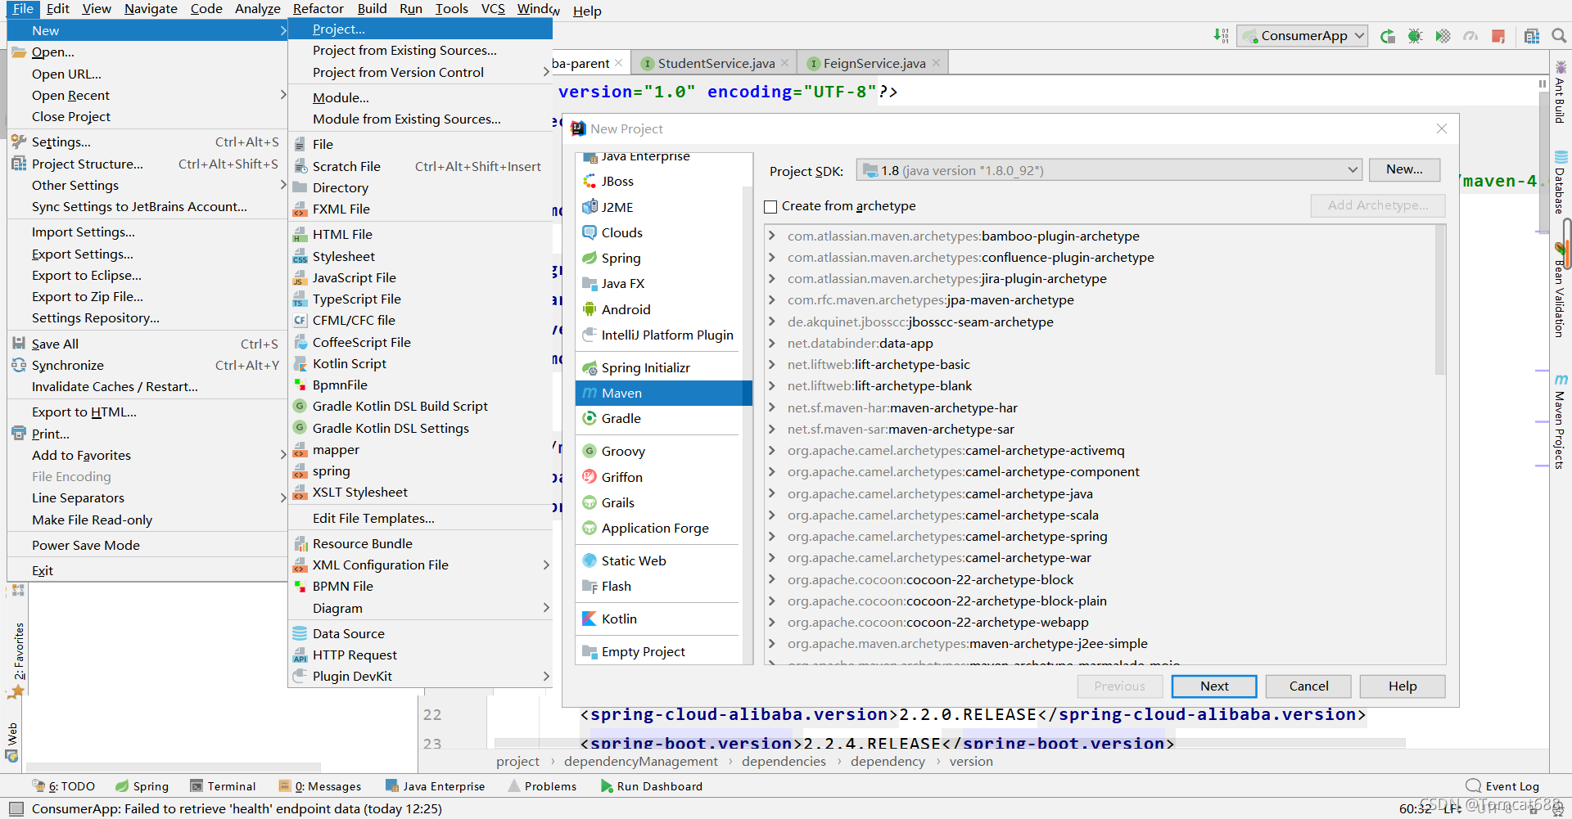1572x819 pixels.
Task: Select Invalidate Caches / Restart...
Action: click(x=147, y=386)
